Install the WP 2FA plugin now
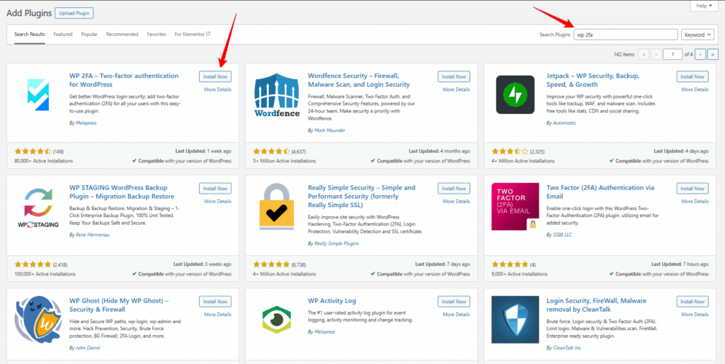 point(215,76)
